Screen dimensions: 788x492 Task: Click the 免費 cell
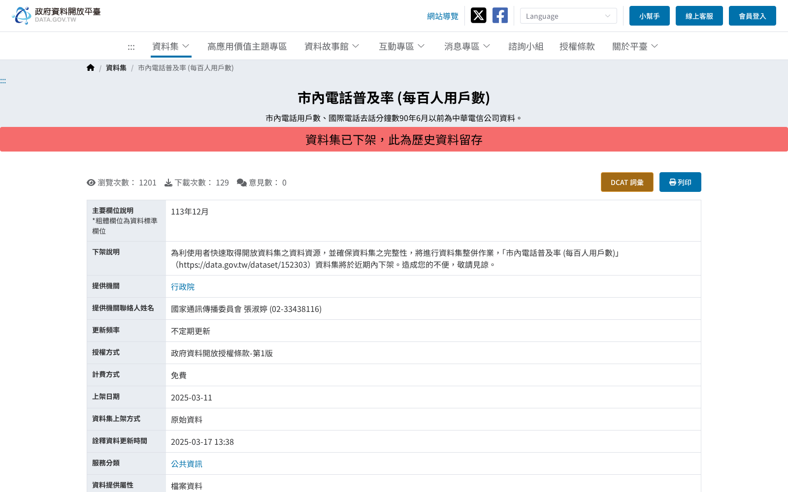tap(179, 375)
